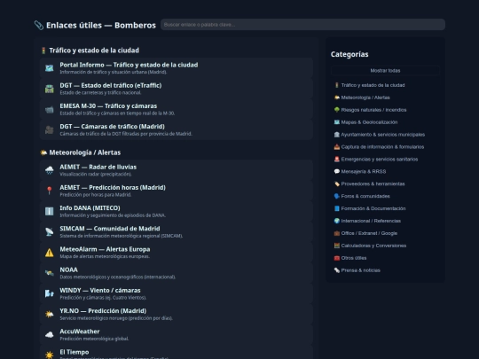Select category 'Internacional / Referencias'
479x359 pixels.
click(385, 221)
